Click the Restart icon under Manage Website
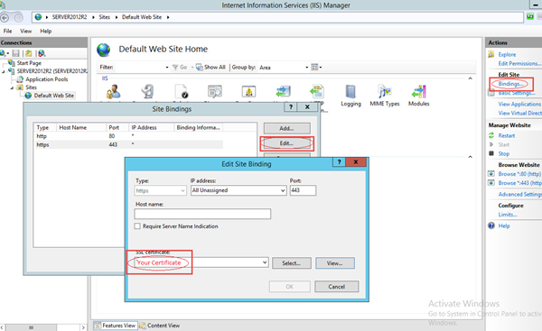542x331 pixels. (x=491, y=135)
